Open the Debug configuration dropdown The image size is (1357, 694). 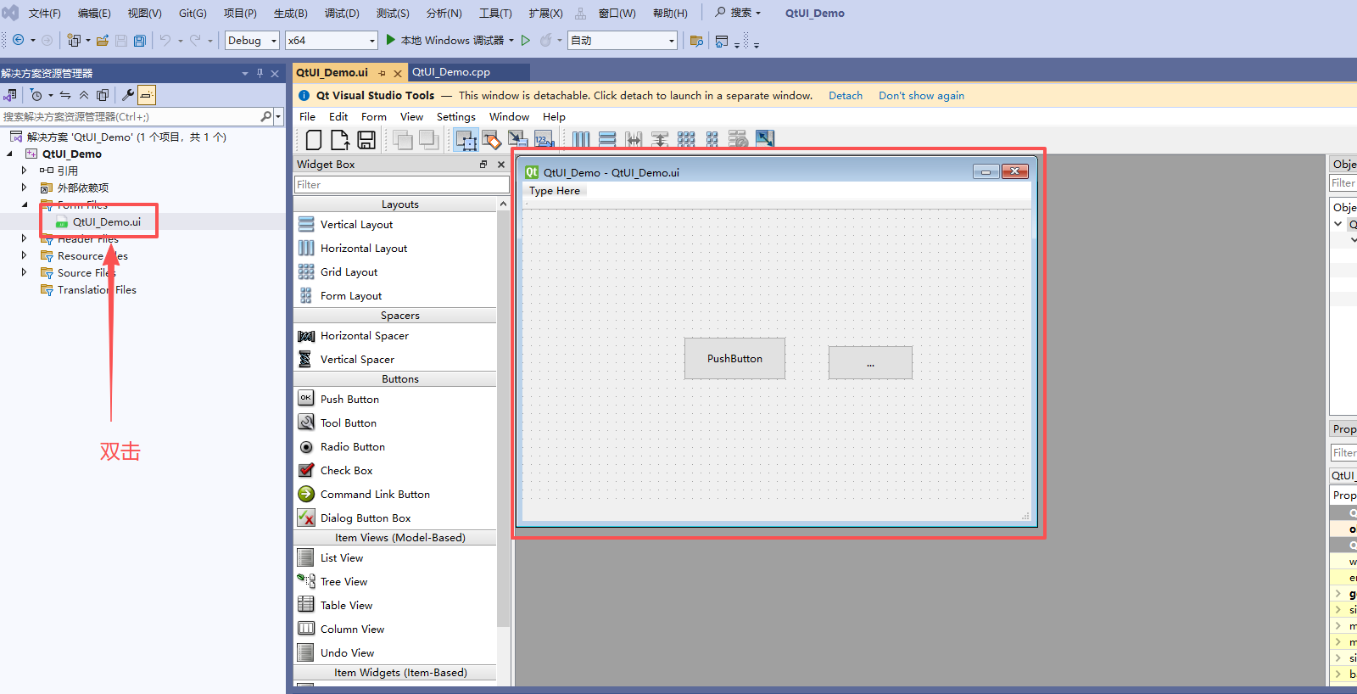point(252,40)
